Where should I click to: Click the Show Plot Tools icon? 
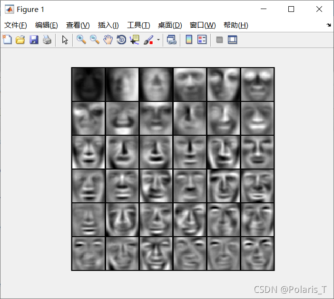(x=232, y=40)
